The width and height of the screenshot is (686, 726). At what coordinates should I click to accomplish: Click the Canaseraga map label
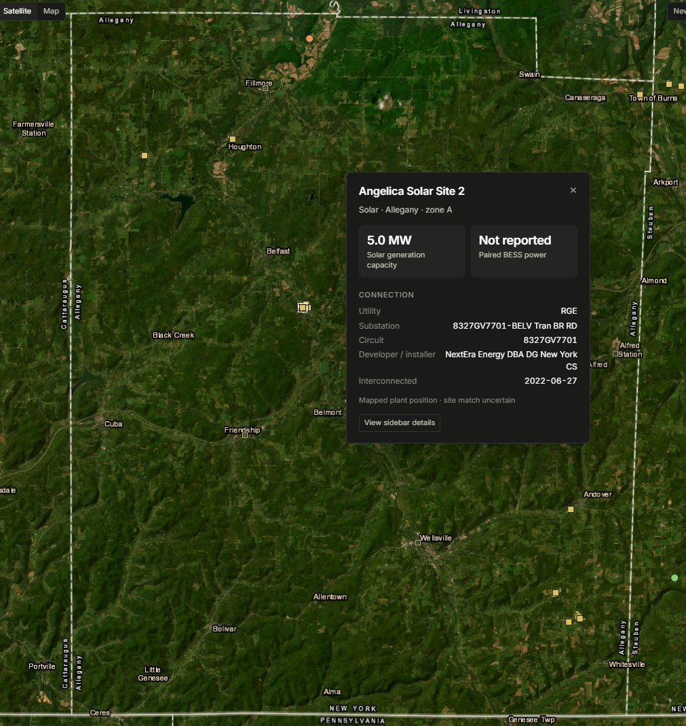(x=585, y=98)
